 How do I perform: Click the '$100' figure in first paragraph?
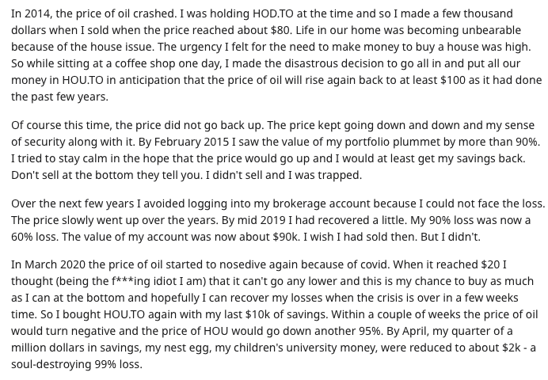[453, 80]
